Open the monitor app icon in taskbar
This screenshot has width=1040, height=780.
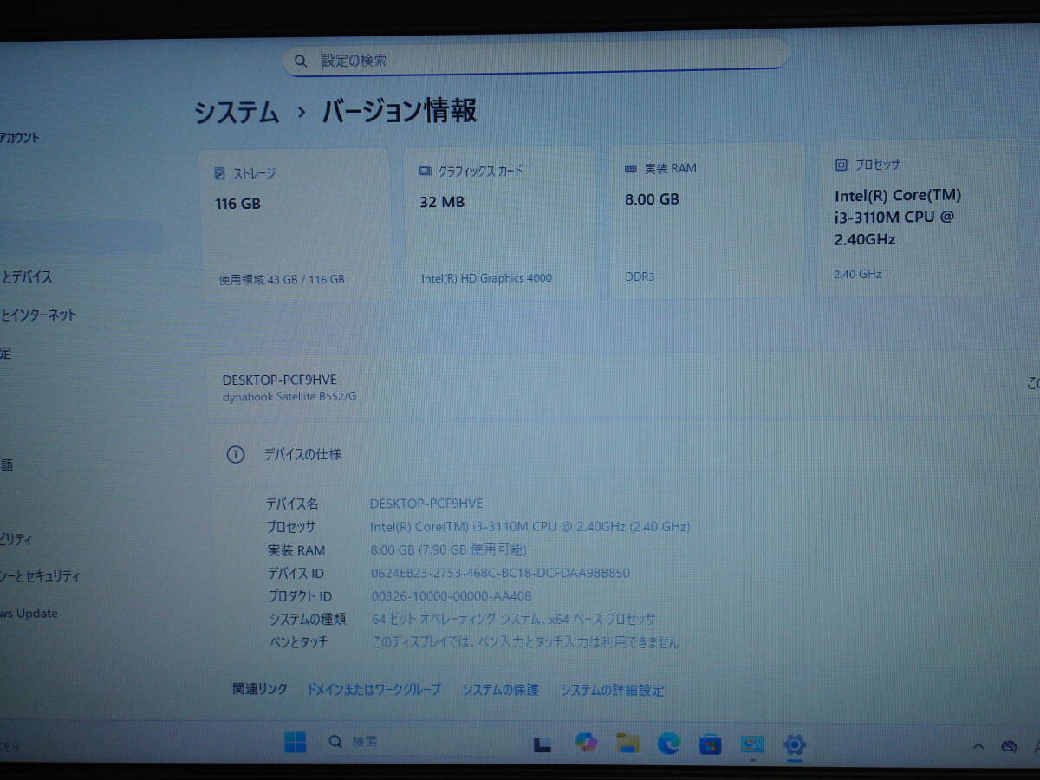(751, 744)
